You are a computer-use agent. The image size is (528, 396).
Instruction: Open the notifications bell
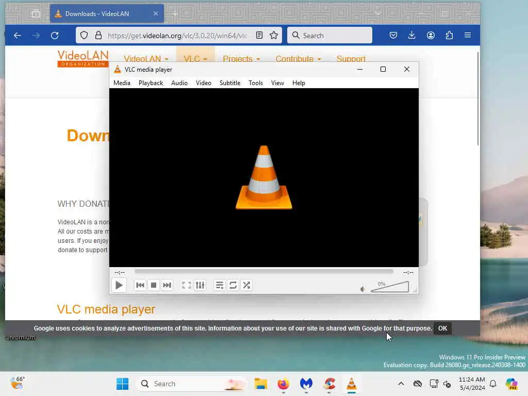point(493,384)
